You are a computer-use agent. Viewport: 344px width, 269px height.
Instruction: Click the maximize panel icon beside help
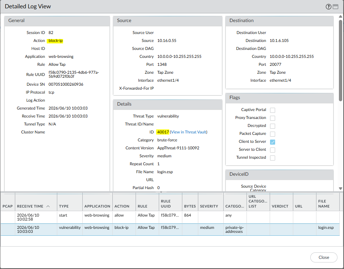[335, 7]
